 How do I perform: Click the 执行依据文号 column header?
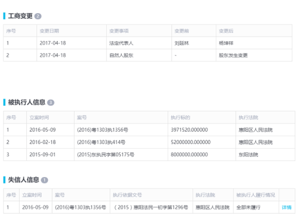[x=127, y=195]
